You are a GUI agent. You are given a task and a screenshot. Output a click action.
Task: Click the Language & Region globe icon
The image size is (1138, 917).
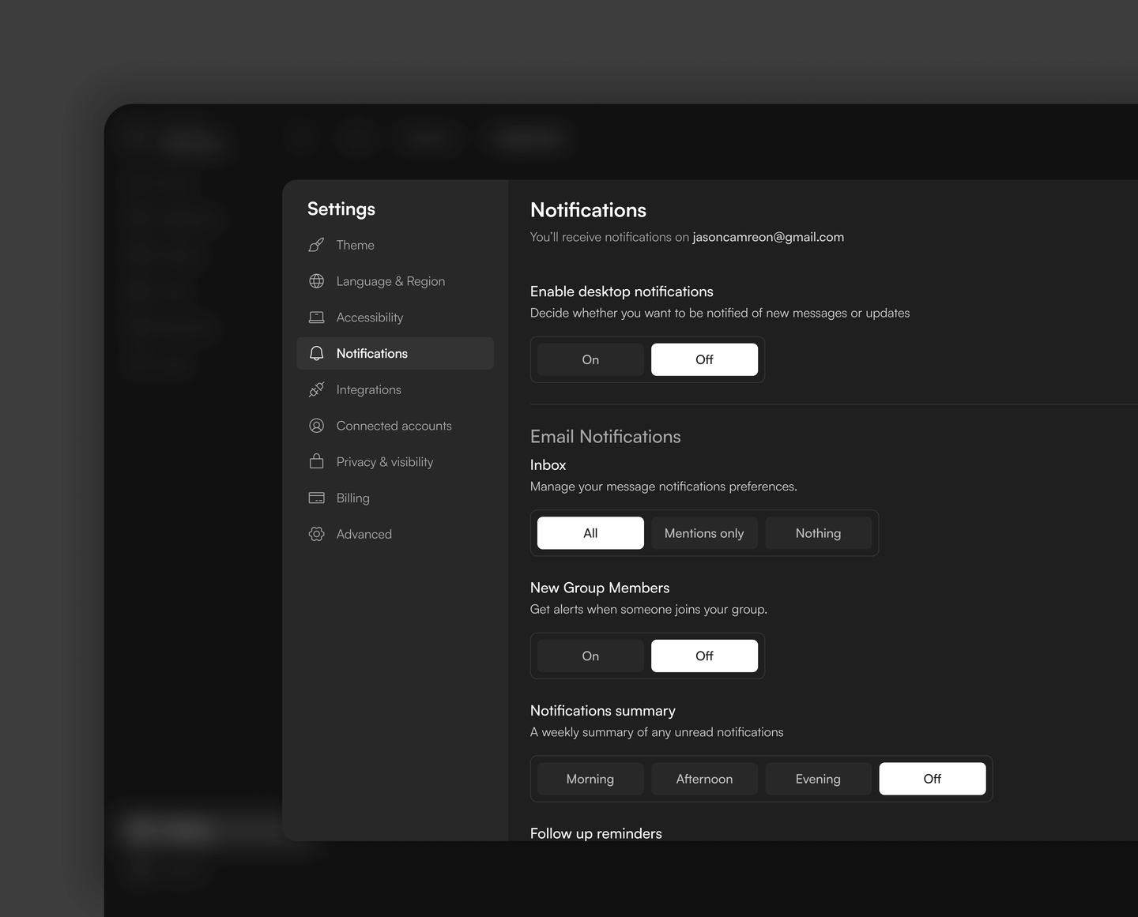pos(316,281)
